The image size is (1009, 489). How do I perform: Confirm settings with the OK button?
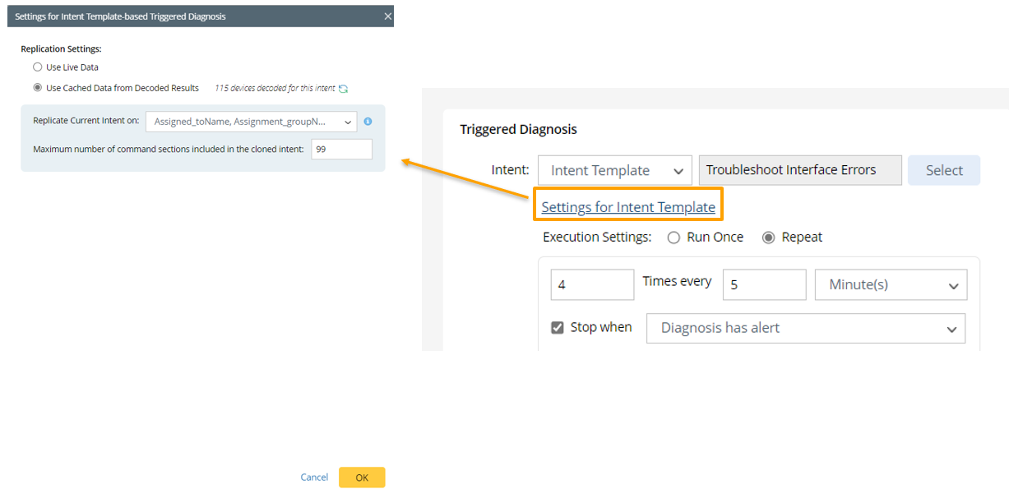click(x=362, y=477)
